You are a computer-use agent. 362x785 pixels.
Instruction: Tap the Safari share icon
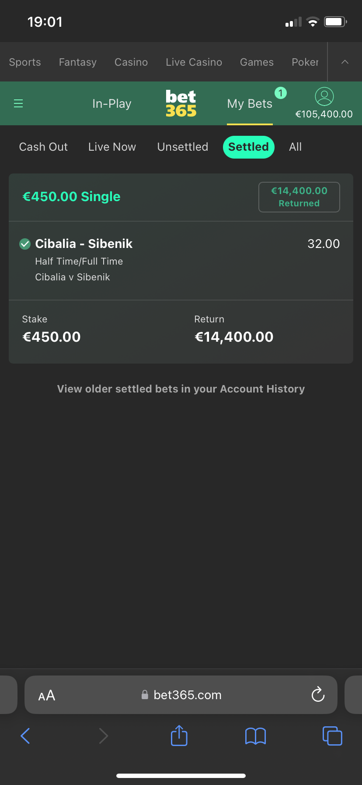(x=179, y=735)
